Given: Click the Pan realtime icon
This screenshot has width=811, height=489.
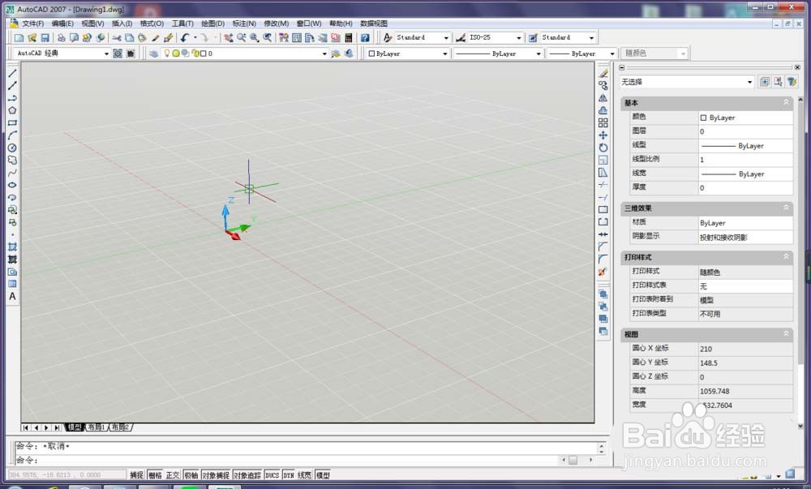Looking at the screenshot, I should coord(228,38).
